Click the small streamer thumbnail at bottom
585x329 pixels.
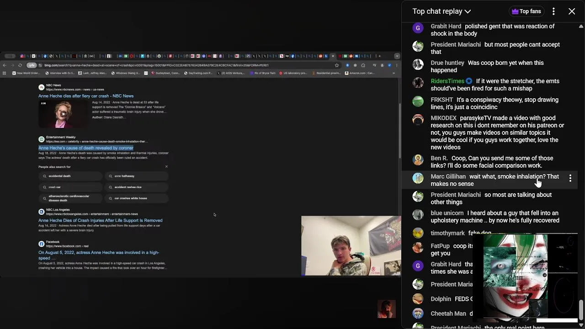(x=386, y=309)
